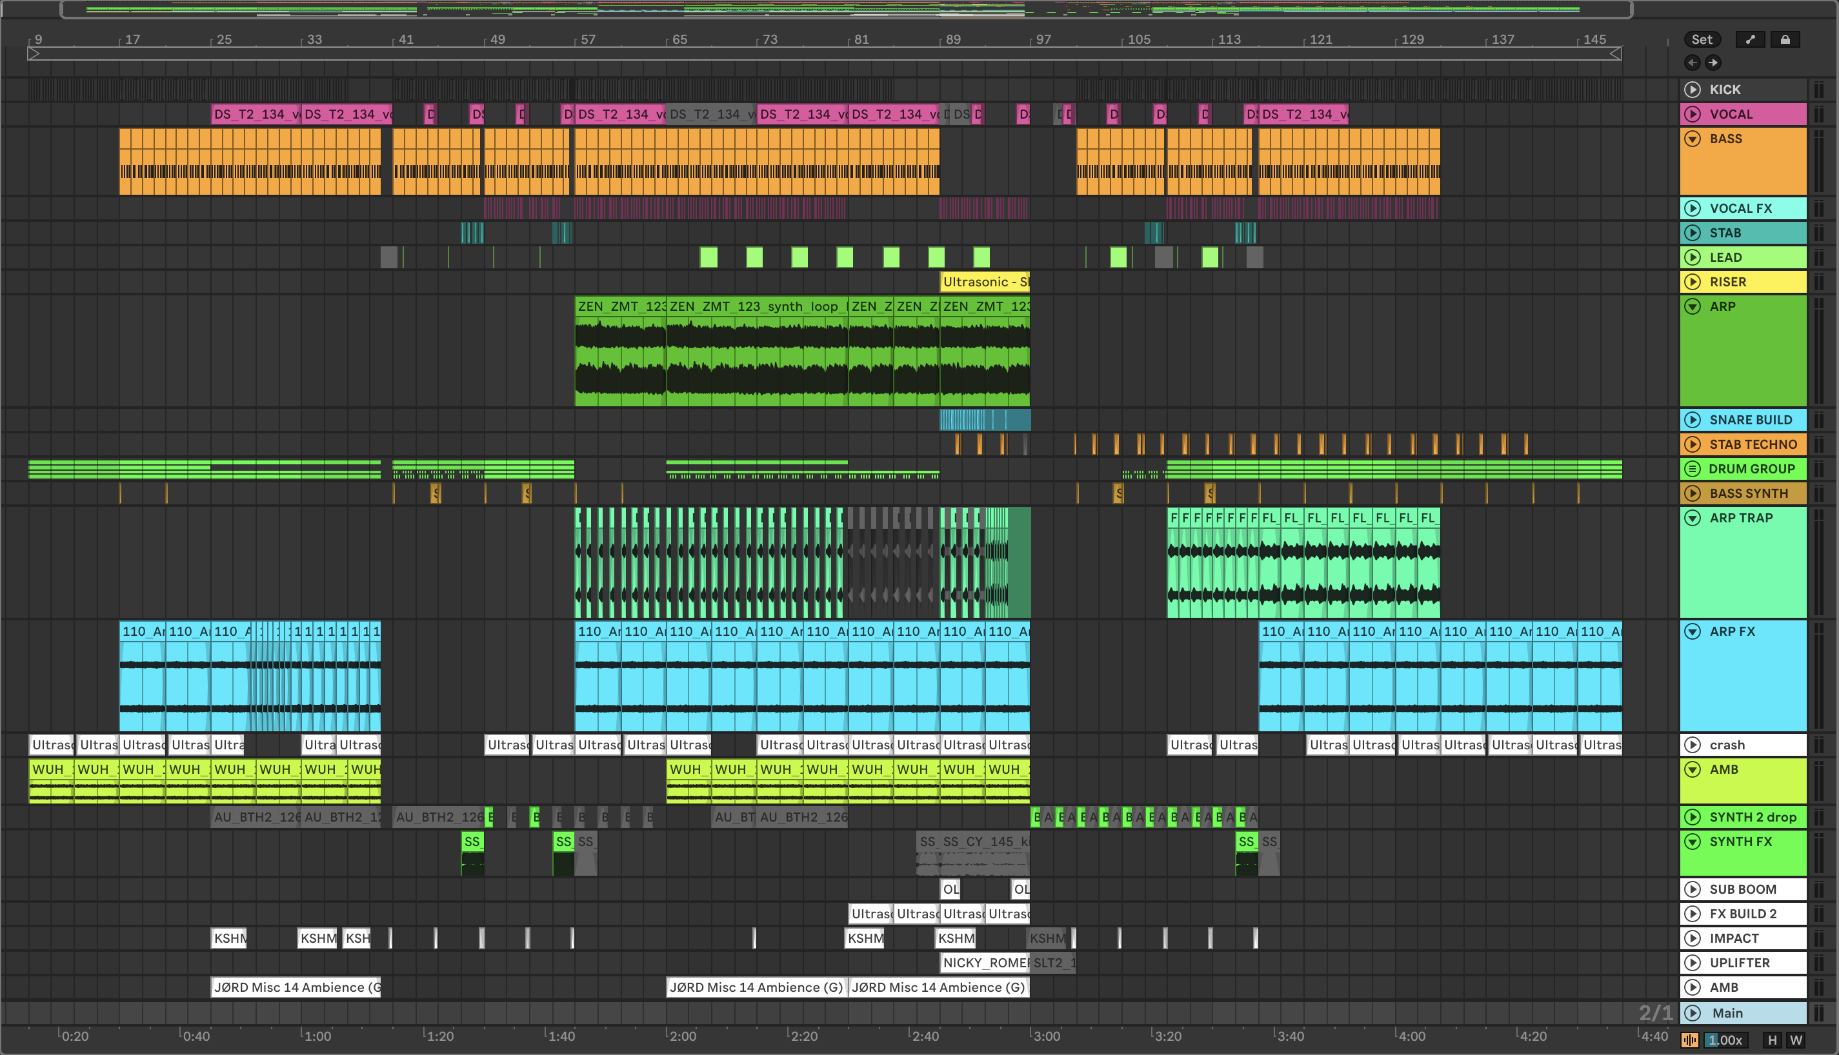1839x1055 pixels.
Task: Unfold the Main track
Action: 1692,1013
